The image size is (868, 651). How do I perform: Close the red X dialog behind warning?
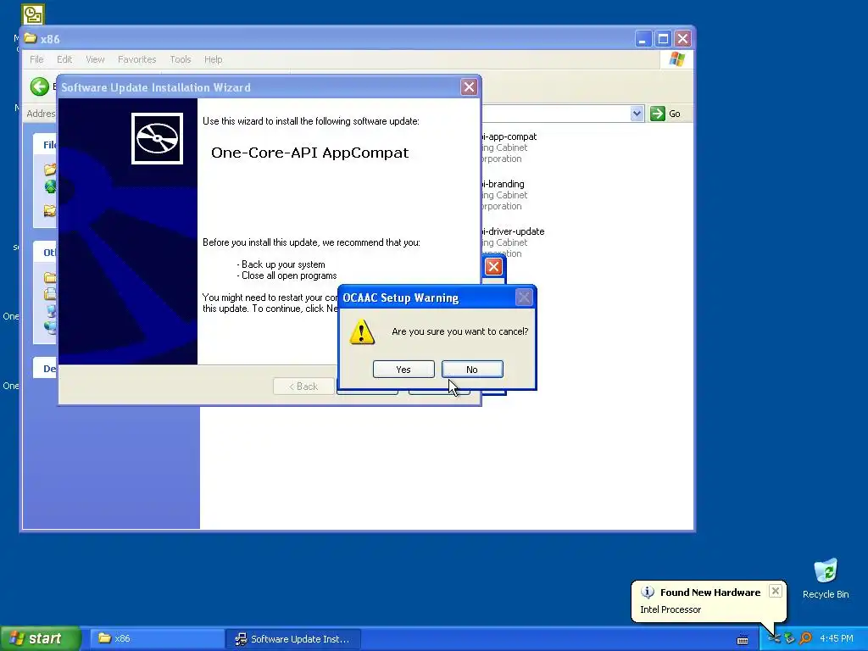[493, 267]
